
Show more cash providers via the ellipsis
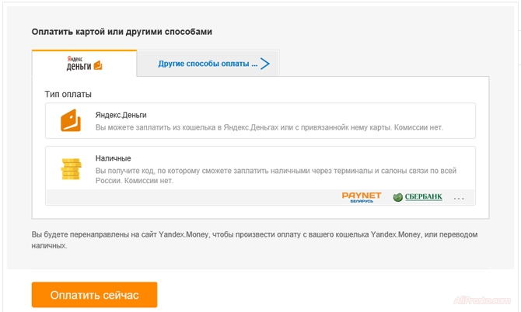click(x=459, y=199)
